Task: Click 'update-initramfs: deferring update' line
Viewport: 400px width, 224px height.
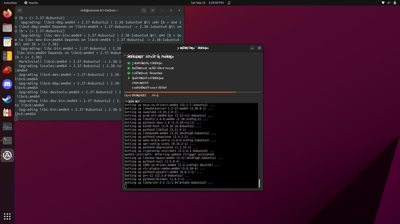Action: tap(169, 155)
